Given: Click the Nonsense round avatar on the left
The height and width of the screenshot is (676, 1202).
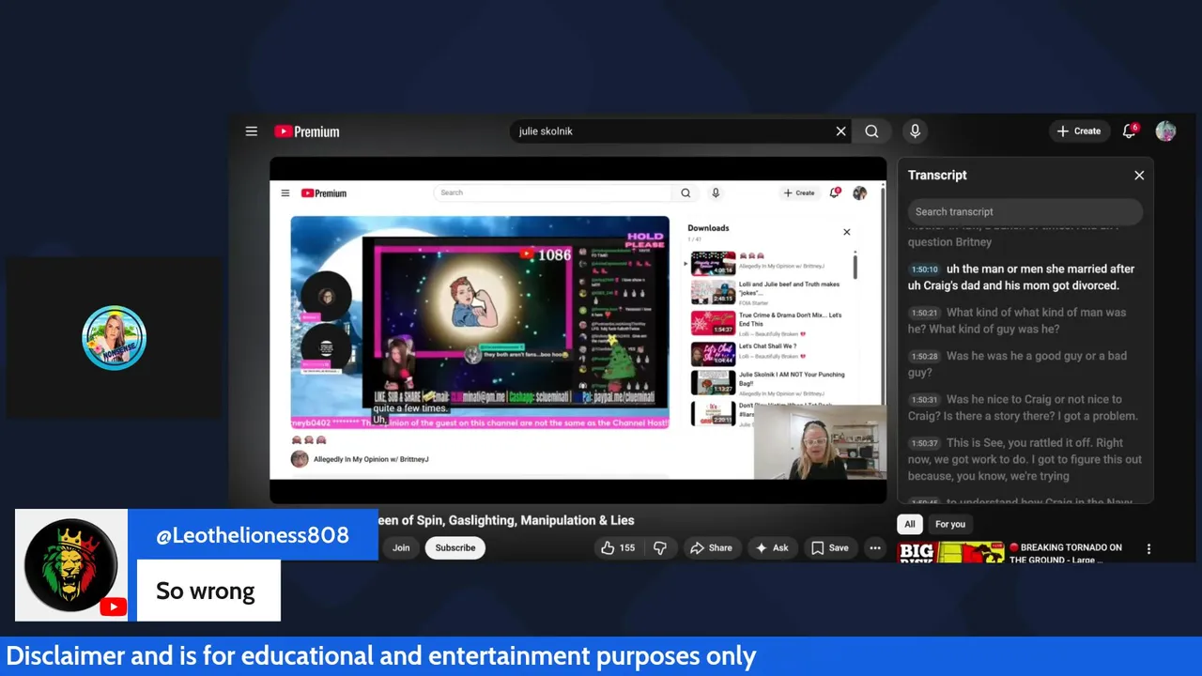Looking at the screenshot, I should click(x=114, y=338).
